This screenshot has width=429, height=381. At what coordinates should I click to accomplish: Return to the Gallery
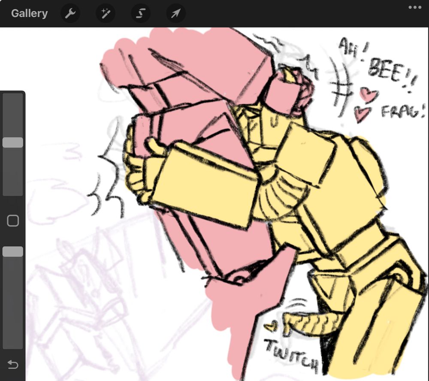pyautogui.click(x=29, y=13)
